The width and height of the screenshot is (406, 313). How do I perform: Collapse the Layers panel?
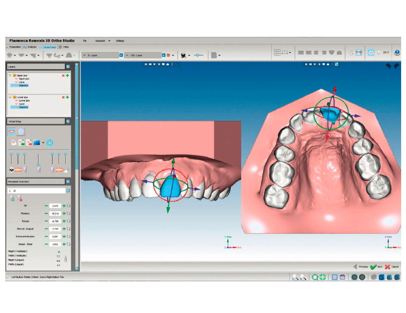pyautogui.click(x=68, y=67)
